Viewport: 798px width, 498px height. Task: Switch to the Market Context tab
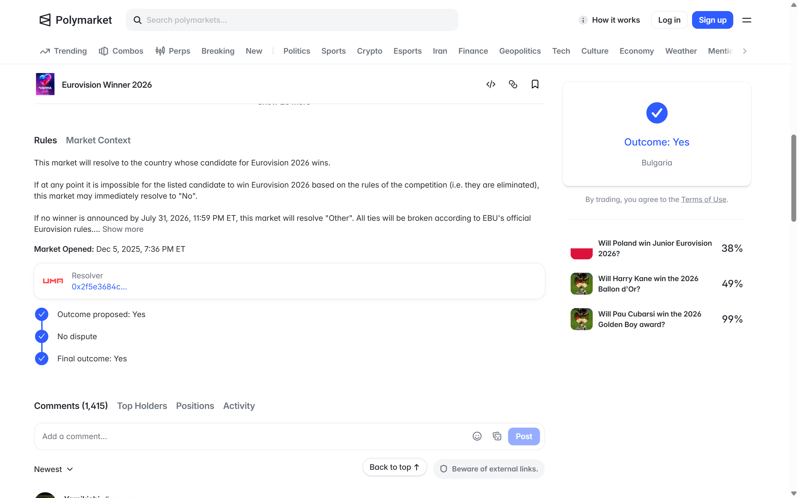point(98,140)
